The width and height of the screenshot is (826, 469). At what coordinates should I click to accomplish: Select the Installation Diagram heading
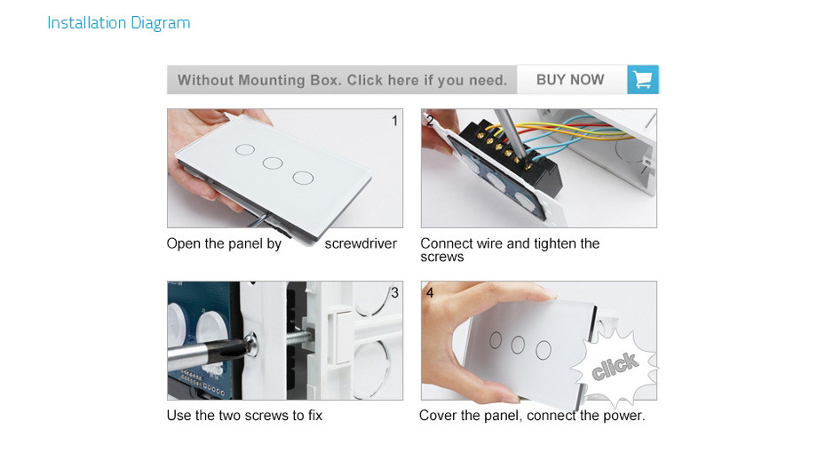118,23
